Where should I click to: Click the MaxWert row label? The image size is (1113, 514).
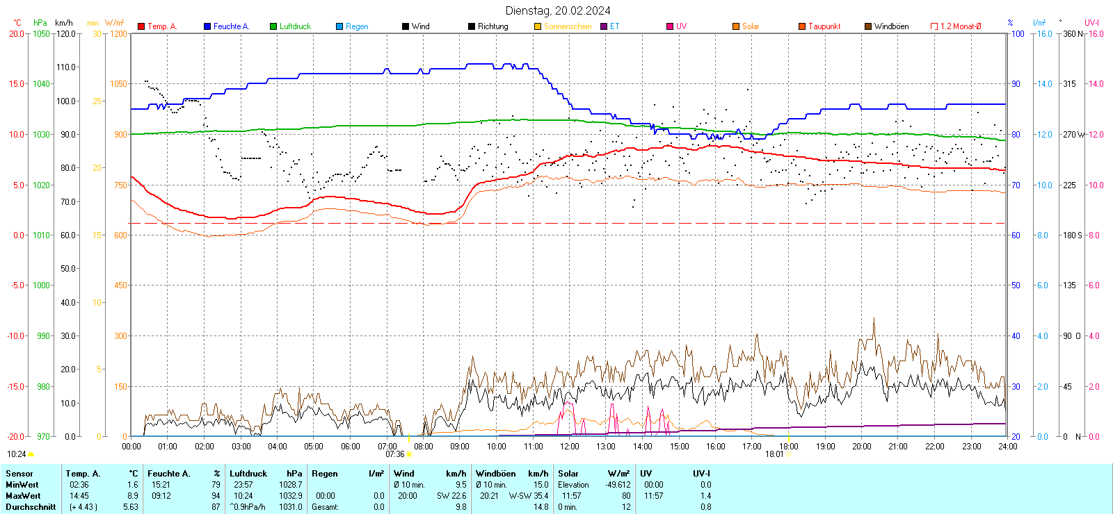tap(23, 496)
